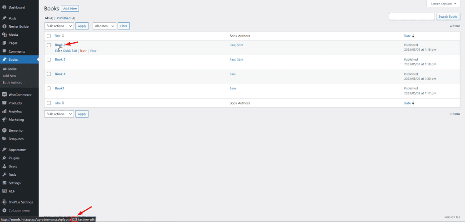Click the Elementor icon in sidebar
This screenshot has width=465, height=222.
(4, 130)
